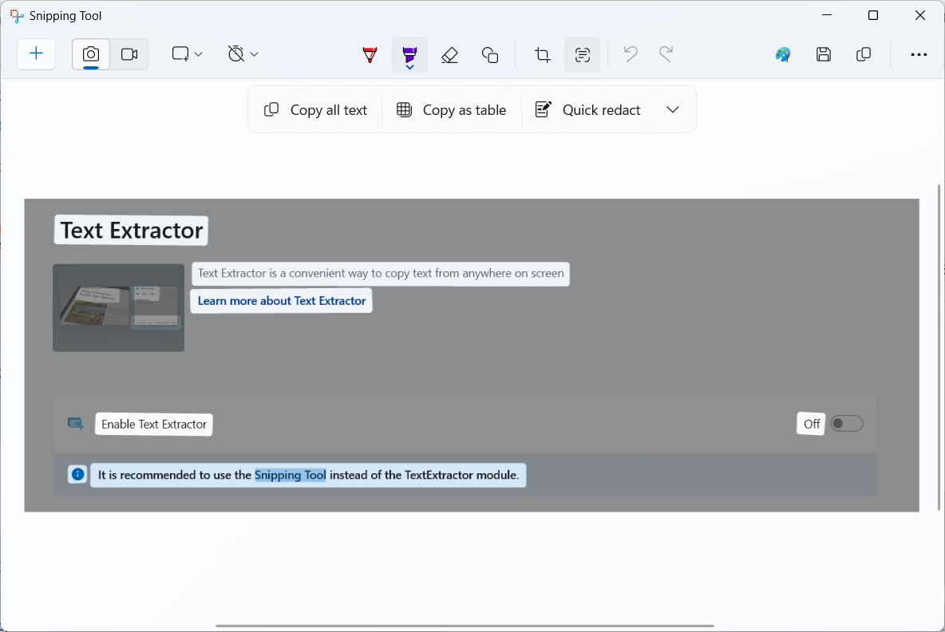Screen dimensions: 945x632
Task: Maximize the Snipping Tool window
Action: click(x=872, y=16)
